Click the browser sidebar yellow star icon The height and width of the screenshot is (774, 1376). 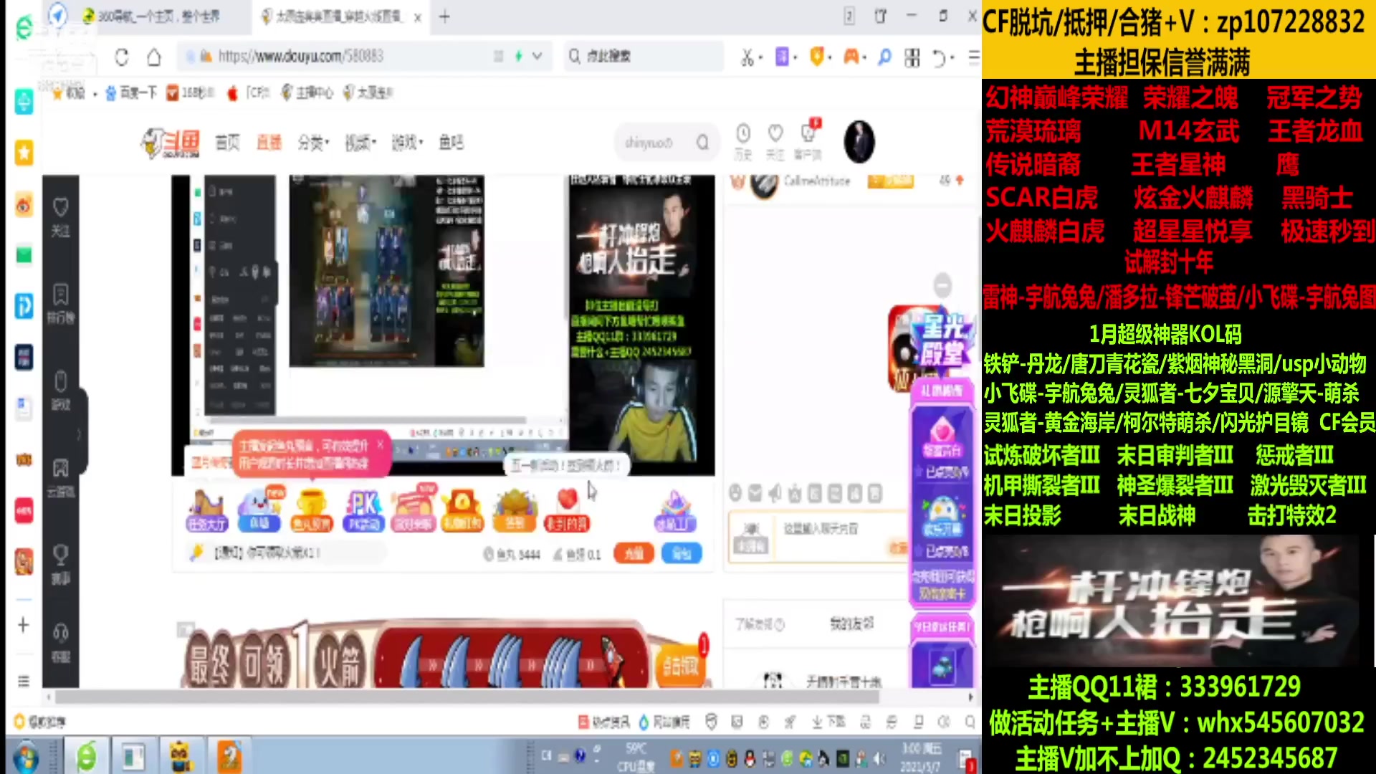point(24,153)
